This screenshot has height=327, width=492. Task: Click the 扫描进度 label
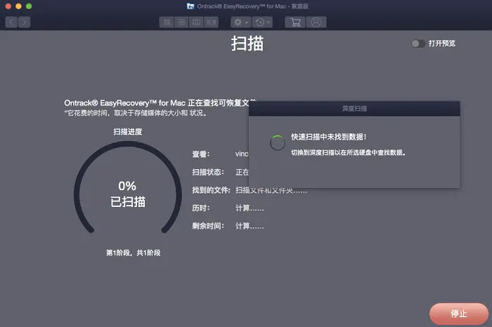(x=128, y=131)
